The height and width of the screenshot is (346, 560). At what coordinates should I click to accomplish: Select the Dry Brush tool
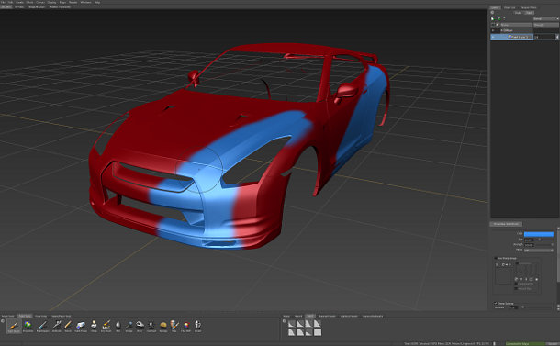(x=106, y=326)
